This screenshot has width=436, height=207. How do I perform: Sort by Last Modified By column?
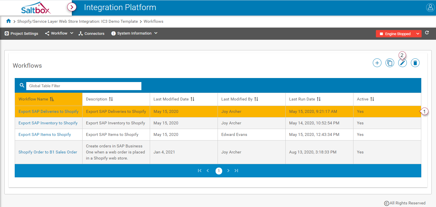pos(252,99)
